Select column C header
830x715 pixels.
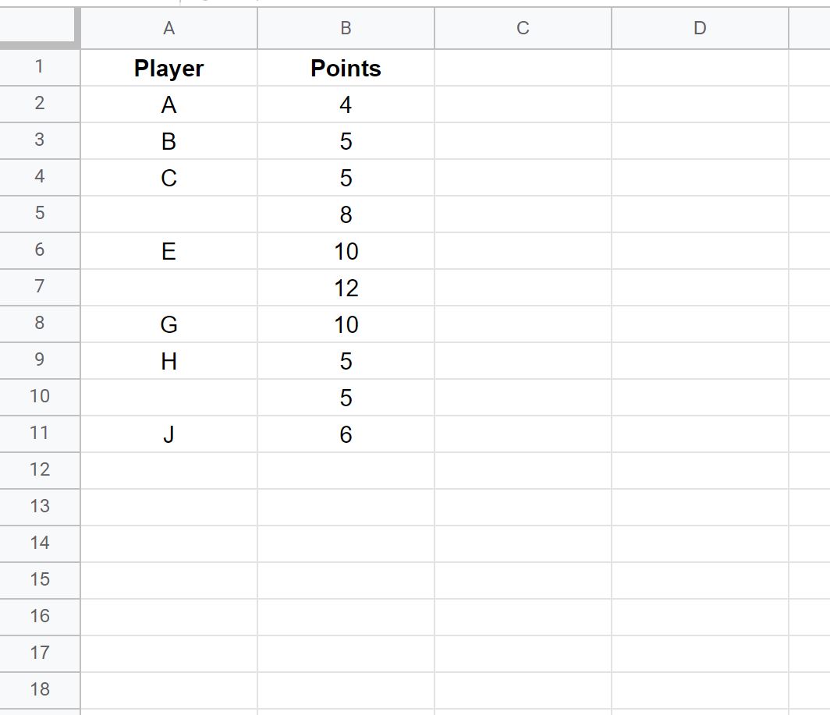tap(523, 29)
